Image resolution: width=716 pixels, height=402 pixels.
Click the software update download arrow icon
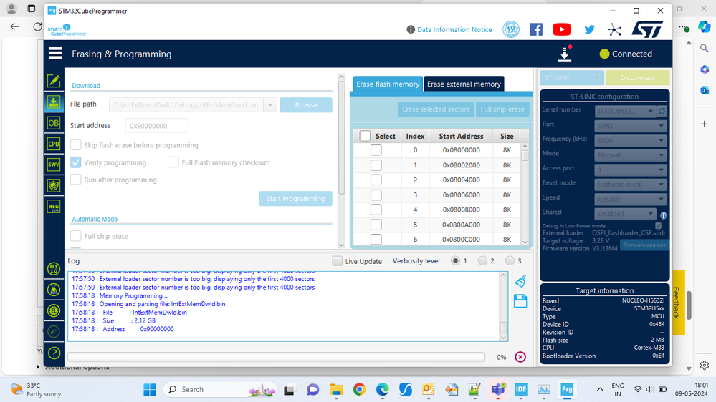(564, 54)
